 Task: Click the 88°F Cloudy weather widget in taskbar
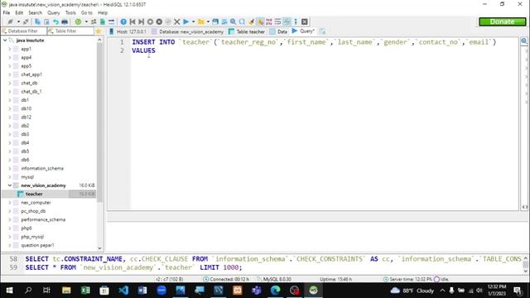(412, 291)
